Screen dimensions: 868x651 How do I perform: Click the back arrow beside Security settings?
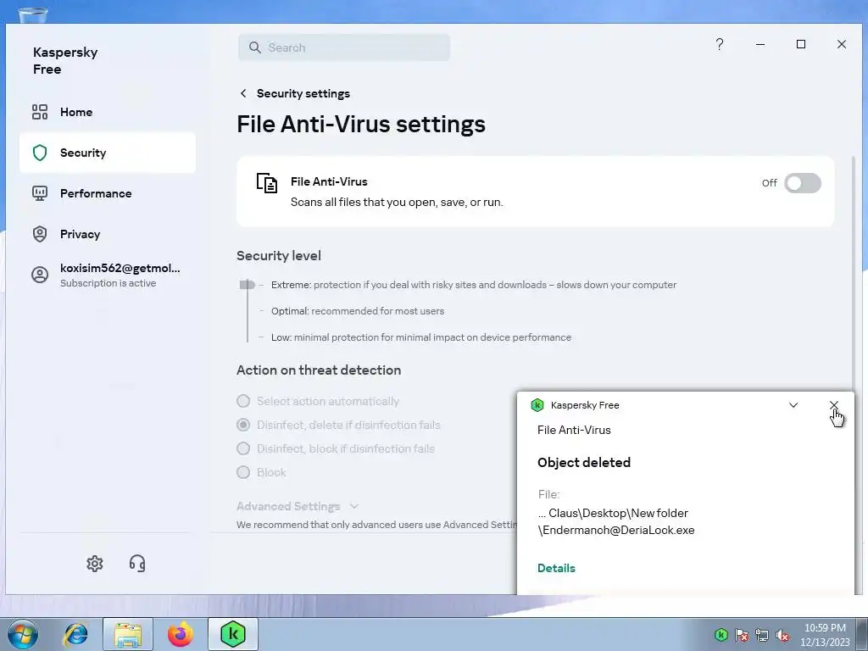click(243, 93)
